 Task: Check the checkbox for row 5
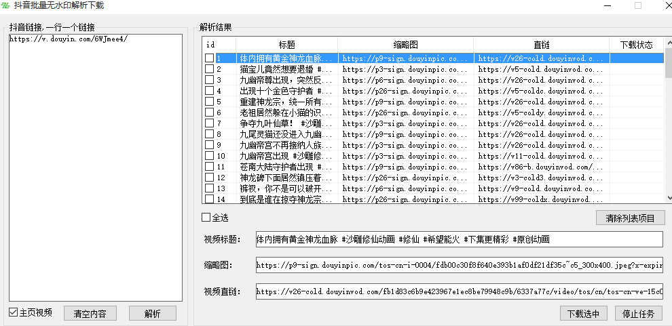209,102
